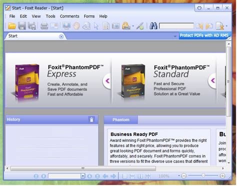Click the page-with-hourglass toolbar icon
The height and width of the screenshot is (186, 237).
[x=220, y=26]
